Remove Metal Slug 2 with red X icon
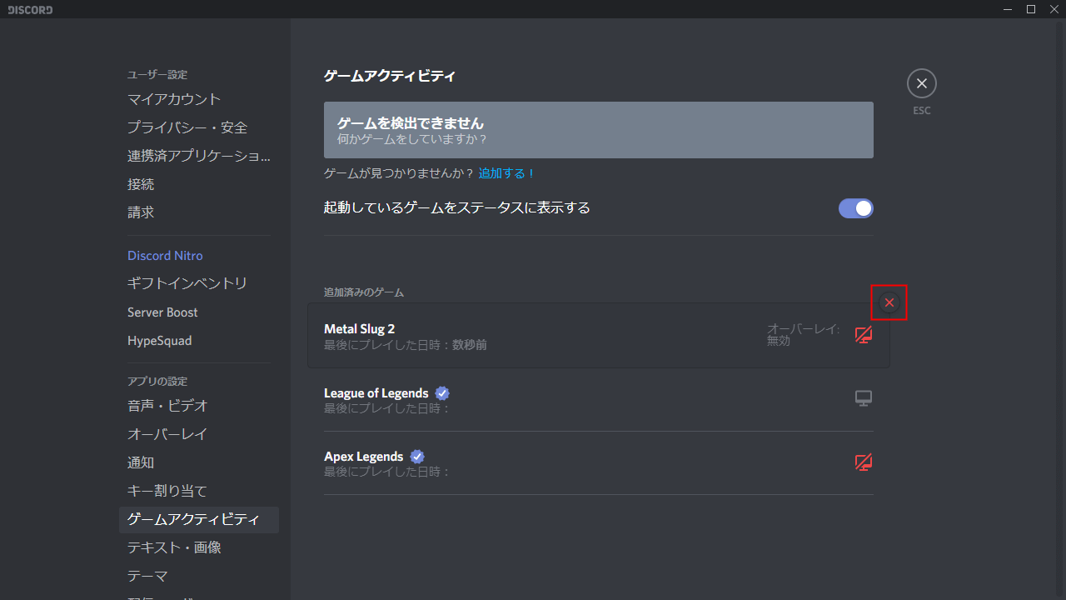Image resolution: width=1066 pixels, height=600 pixels. pos(889,302)
